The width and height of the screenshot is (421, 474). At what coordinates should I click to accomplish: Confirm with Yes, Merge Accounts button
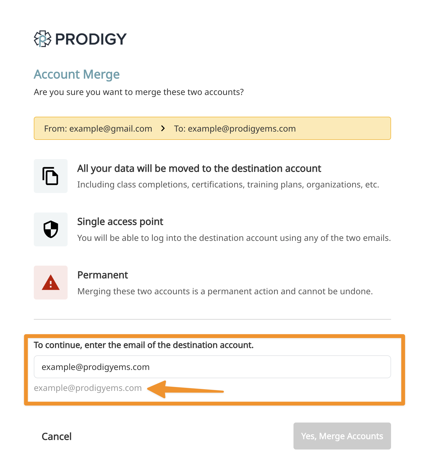pyautogui.click(x=342, y=436)
